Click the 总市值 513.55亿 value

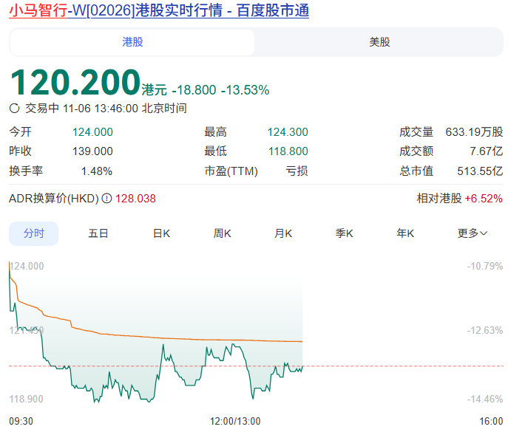(481, 171)
